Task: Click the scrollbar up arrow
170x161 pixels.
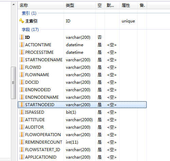Action: [x=14, y=4]
